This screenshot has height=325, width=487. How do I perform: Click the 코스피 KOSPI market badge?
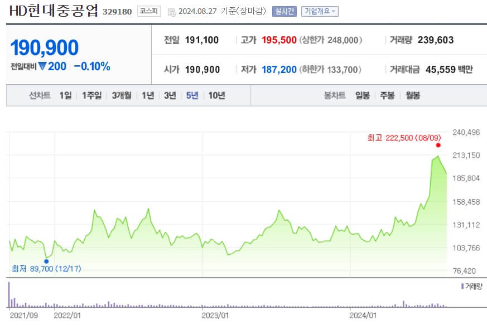click(x=149, y=10)
